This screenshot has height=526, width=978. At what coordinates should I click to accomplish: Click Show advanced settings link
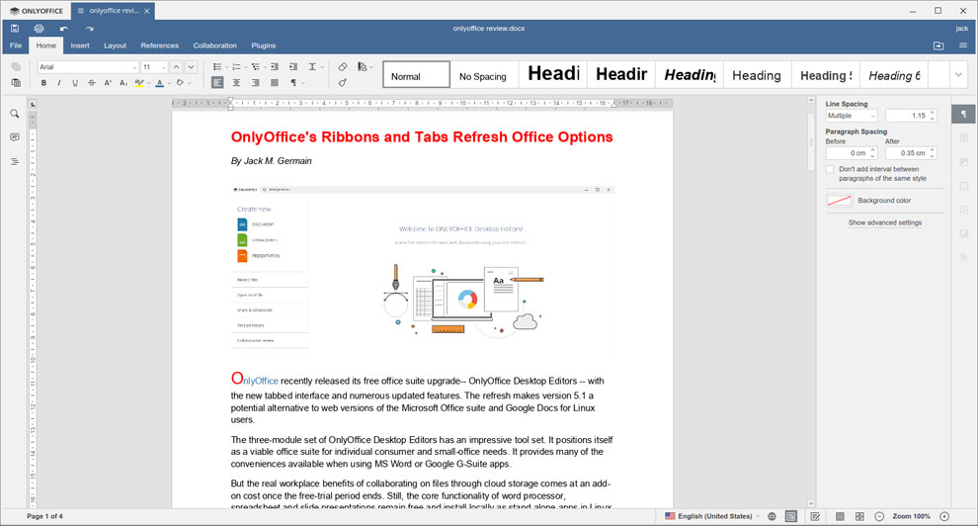click(884, 222)
